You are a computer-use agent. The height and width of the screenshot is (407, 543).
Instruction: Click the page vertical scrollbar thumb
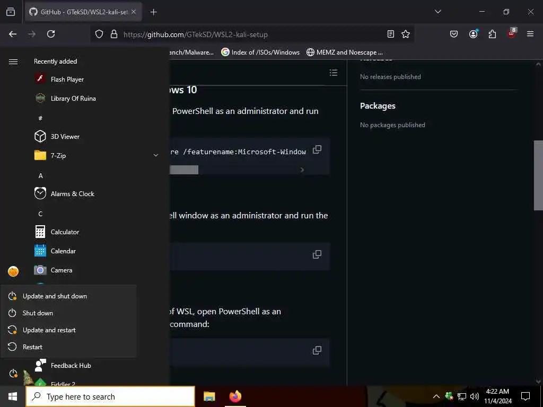coord(539,175)
